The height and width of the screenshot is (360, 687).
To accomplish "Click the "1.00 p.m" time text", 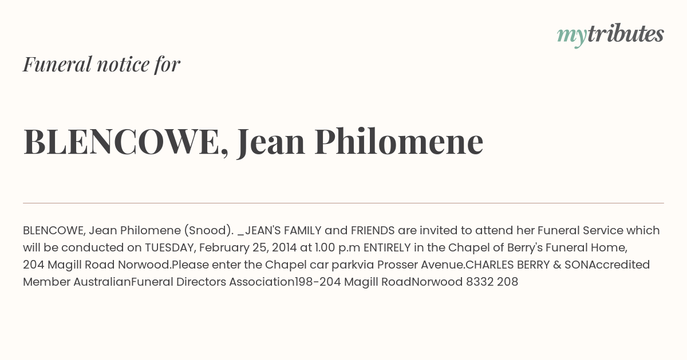I will [x=337, y=247].
